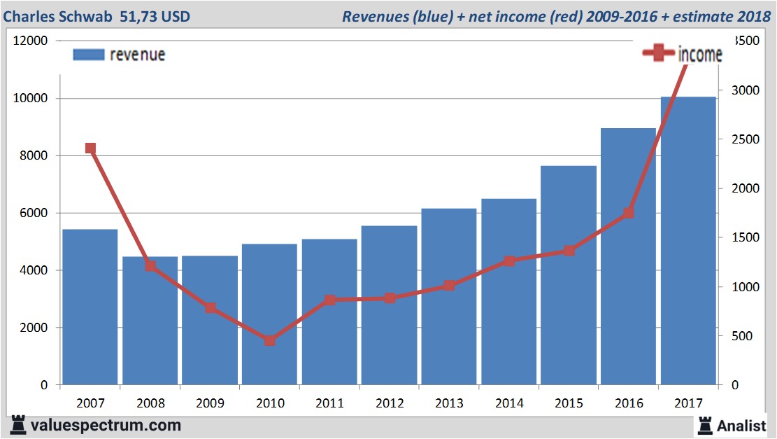Click the 10000 left axis value
777x439 pixels.
[x=30, y=98]
